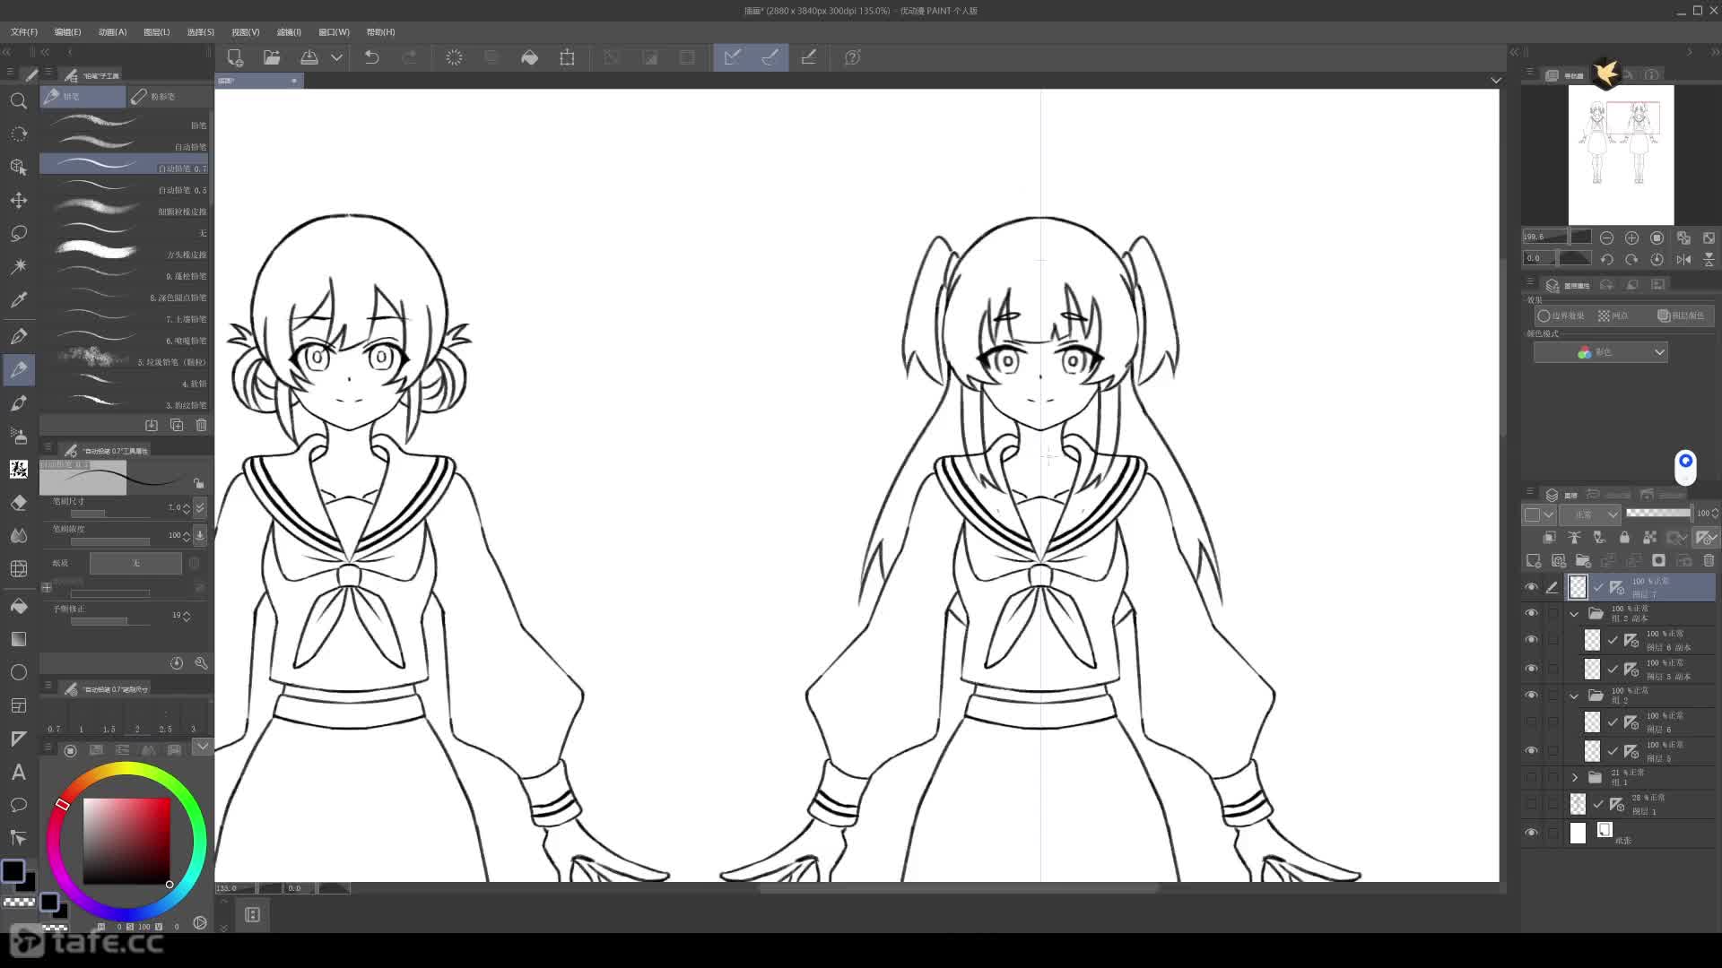Image resolution: width=1722 pixels, height=968 pixels.
Task: Click the Fill bucket command bar icon
Action: (x=529, y=57)
